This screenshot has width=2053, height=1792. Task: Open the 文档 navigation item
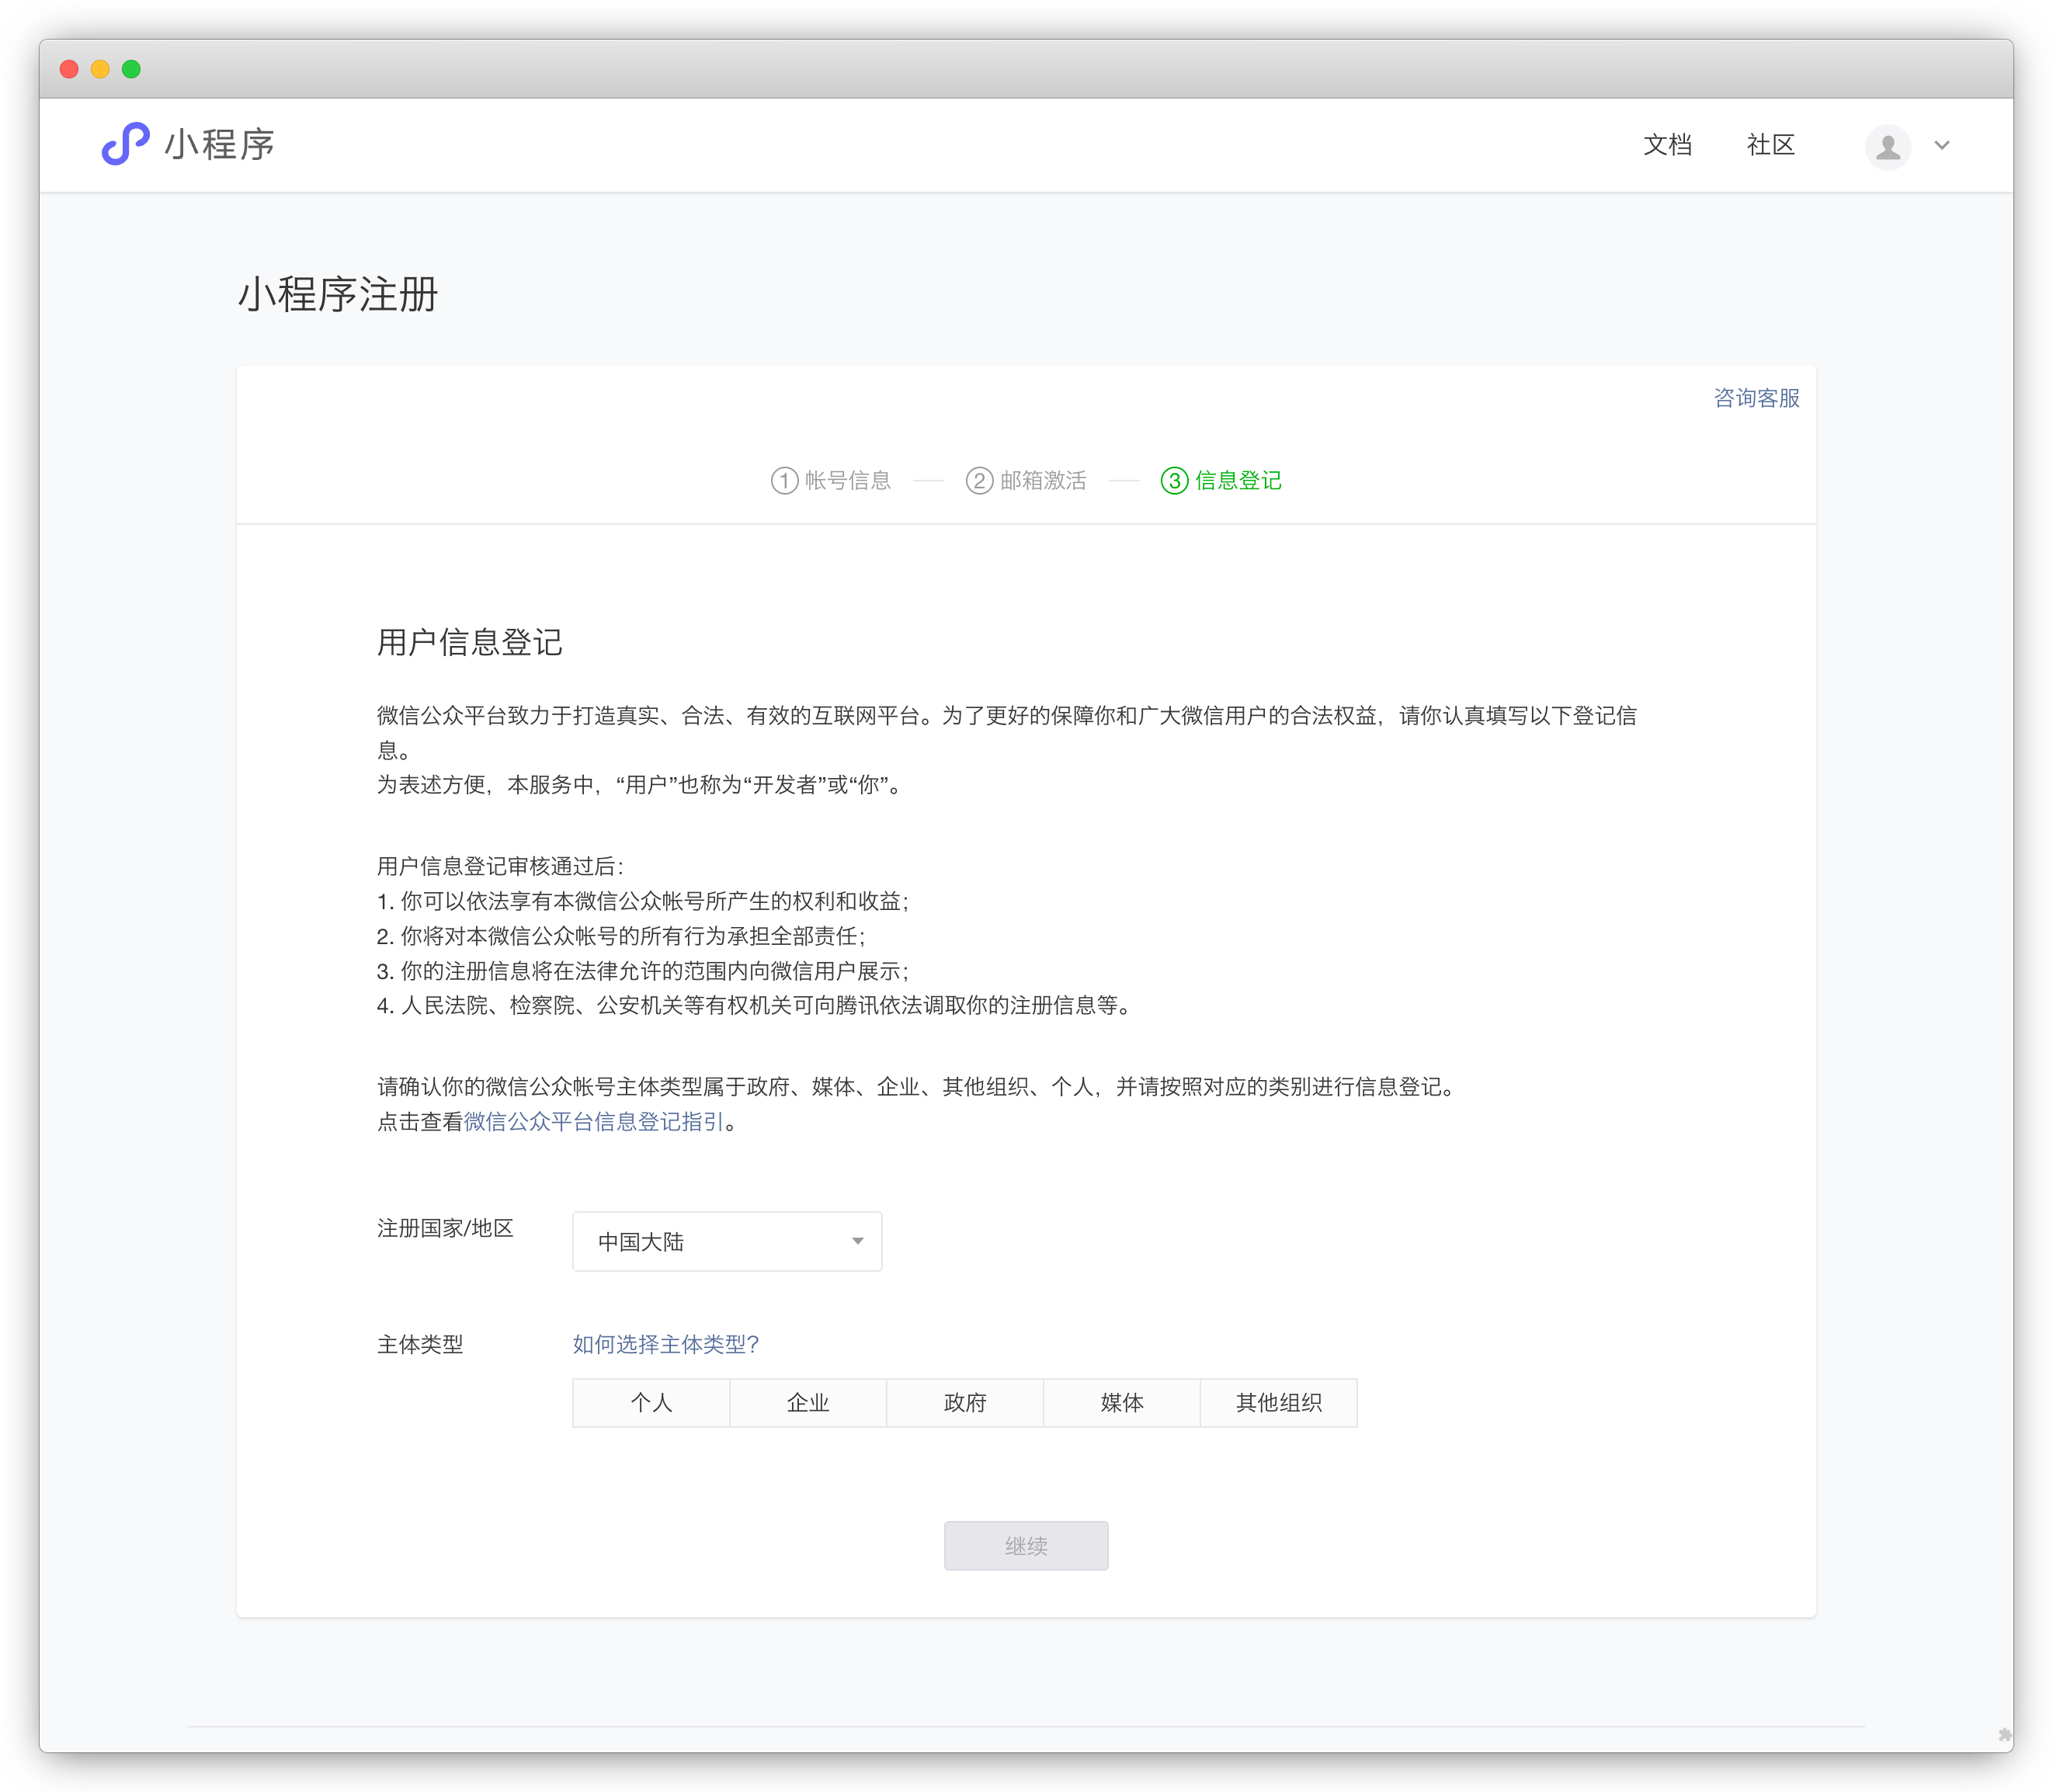(1667, 146)
